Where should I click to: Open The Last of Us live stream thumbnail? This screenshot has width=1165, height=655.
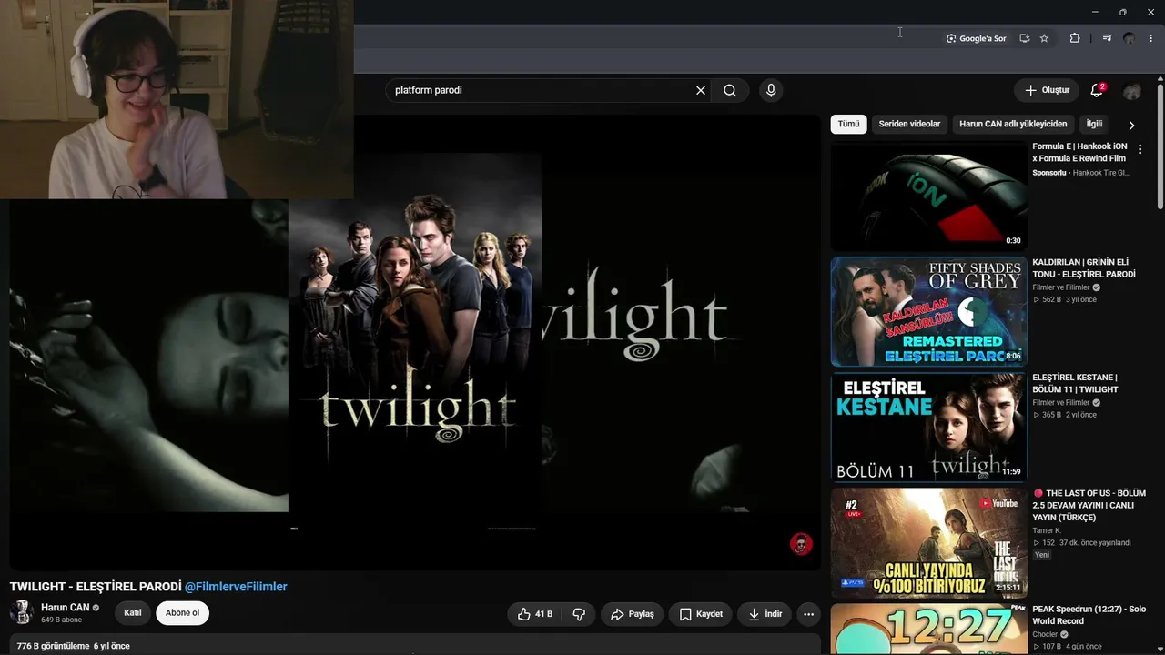point(928,542)
